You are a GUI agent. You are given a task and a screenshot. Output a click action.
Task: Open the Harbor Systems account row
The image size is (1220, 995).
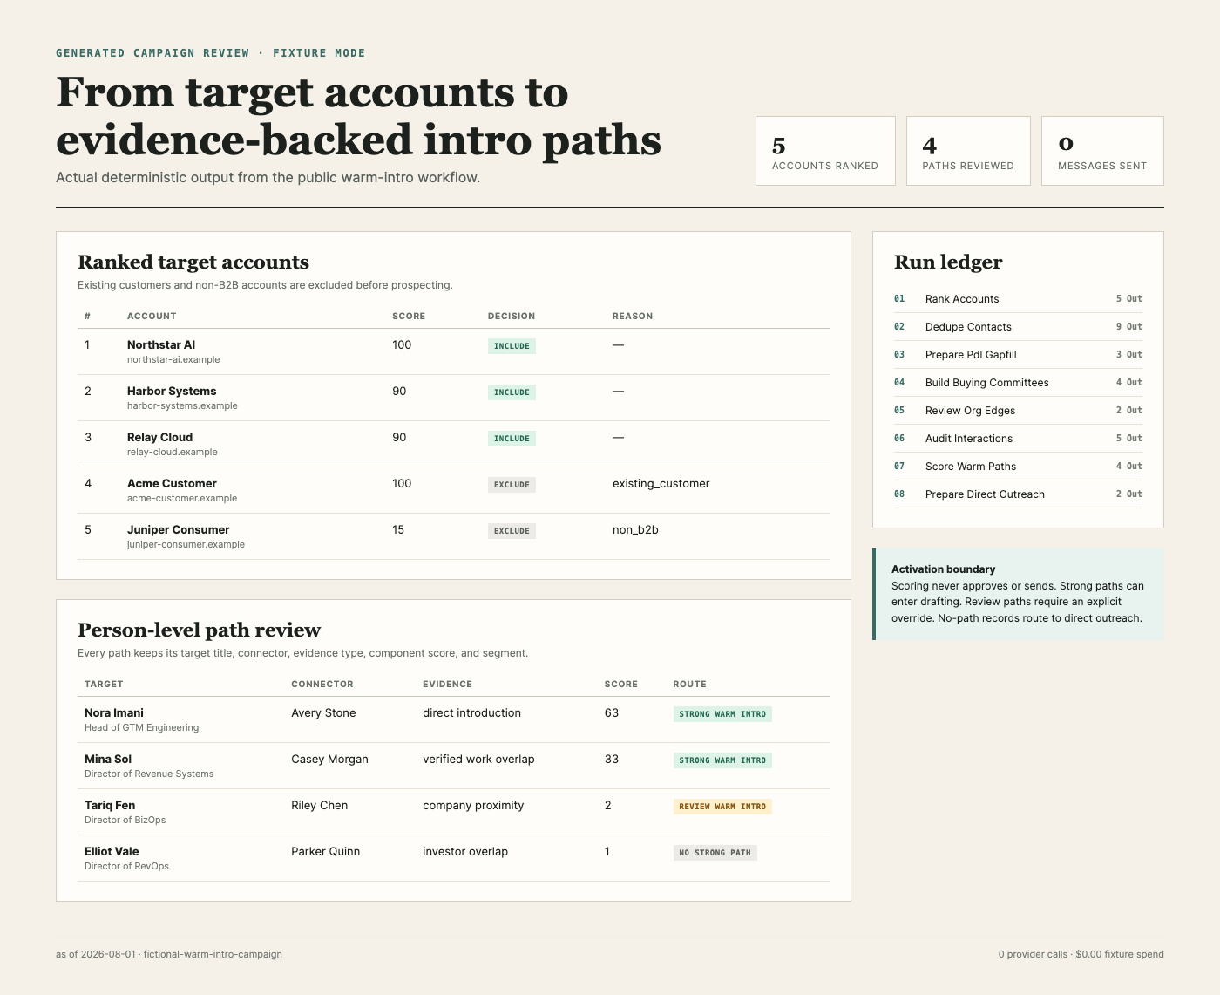pos(453,398)
